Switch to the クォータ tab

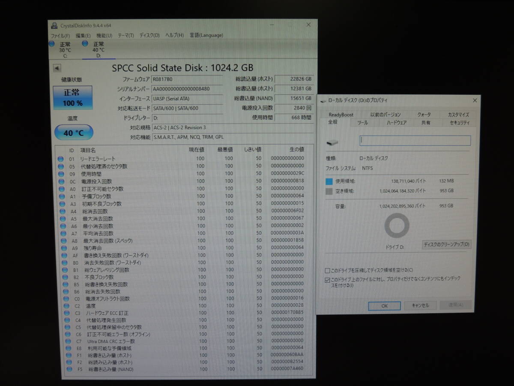(424, 115)
